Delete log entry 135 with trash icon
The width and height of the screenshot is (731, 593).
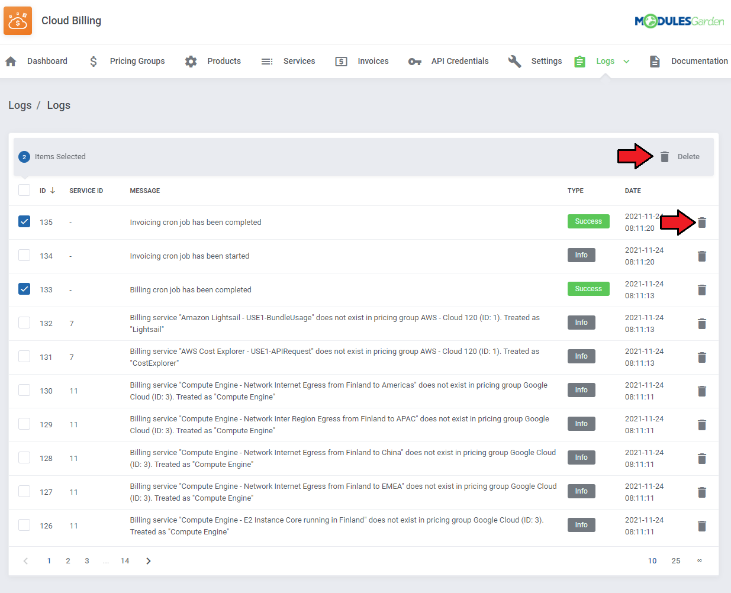(x=702, y=223)
